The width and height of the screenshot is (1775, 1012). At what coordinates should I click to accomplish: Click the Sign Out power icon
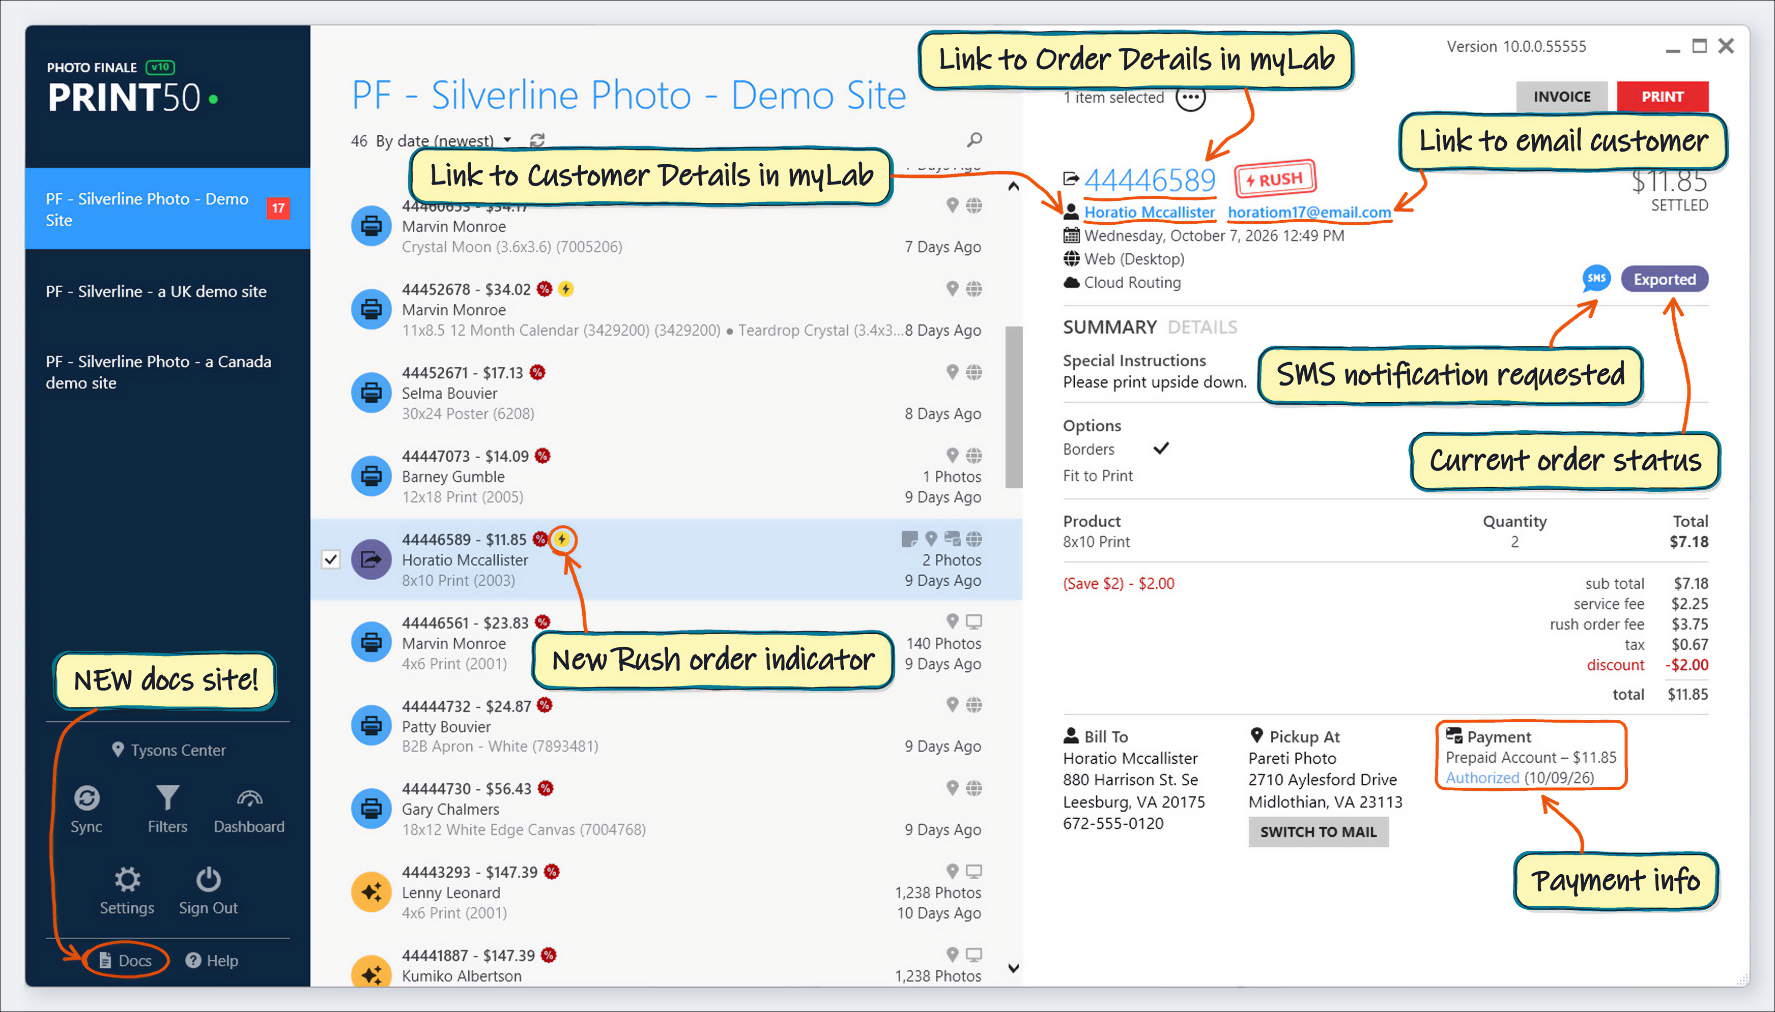208,879
